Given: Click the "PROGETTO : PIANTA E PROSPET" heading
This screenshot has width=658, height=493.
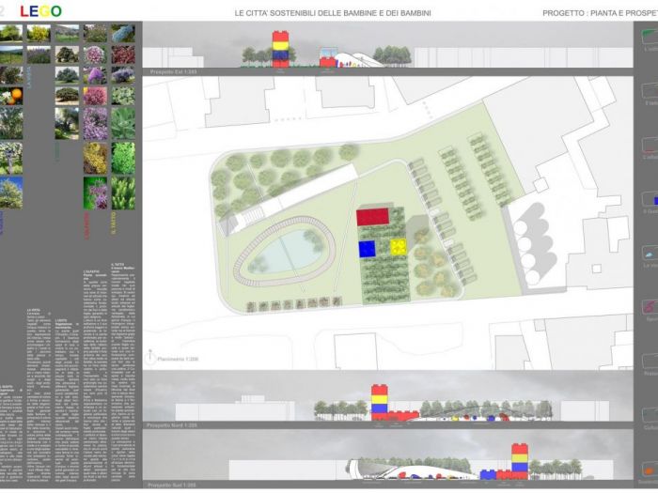Looking at the screenshot, I should pos(600,13).
